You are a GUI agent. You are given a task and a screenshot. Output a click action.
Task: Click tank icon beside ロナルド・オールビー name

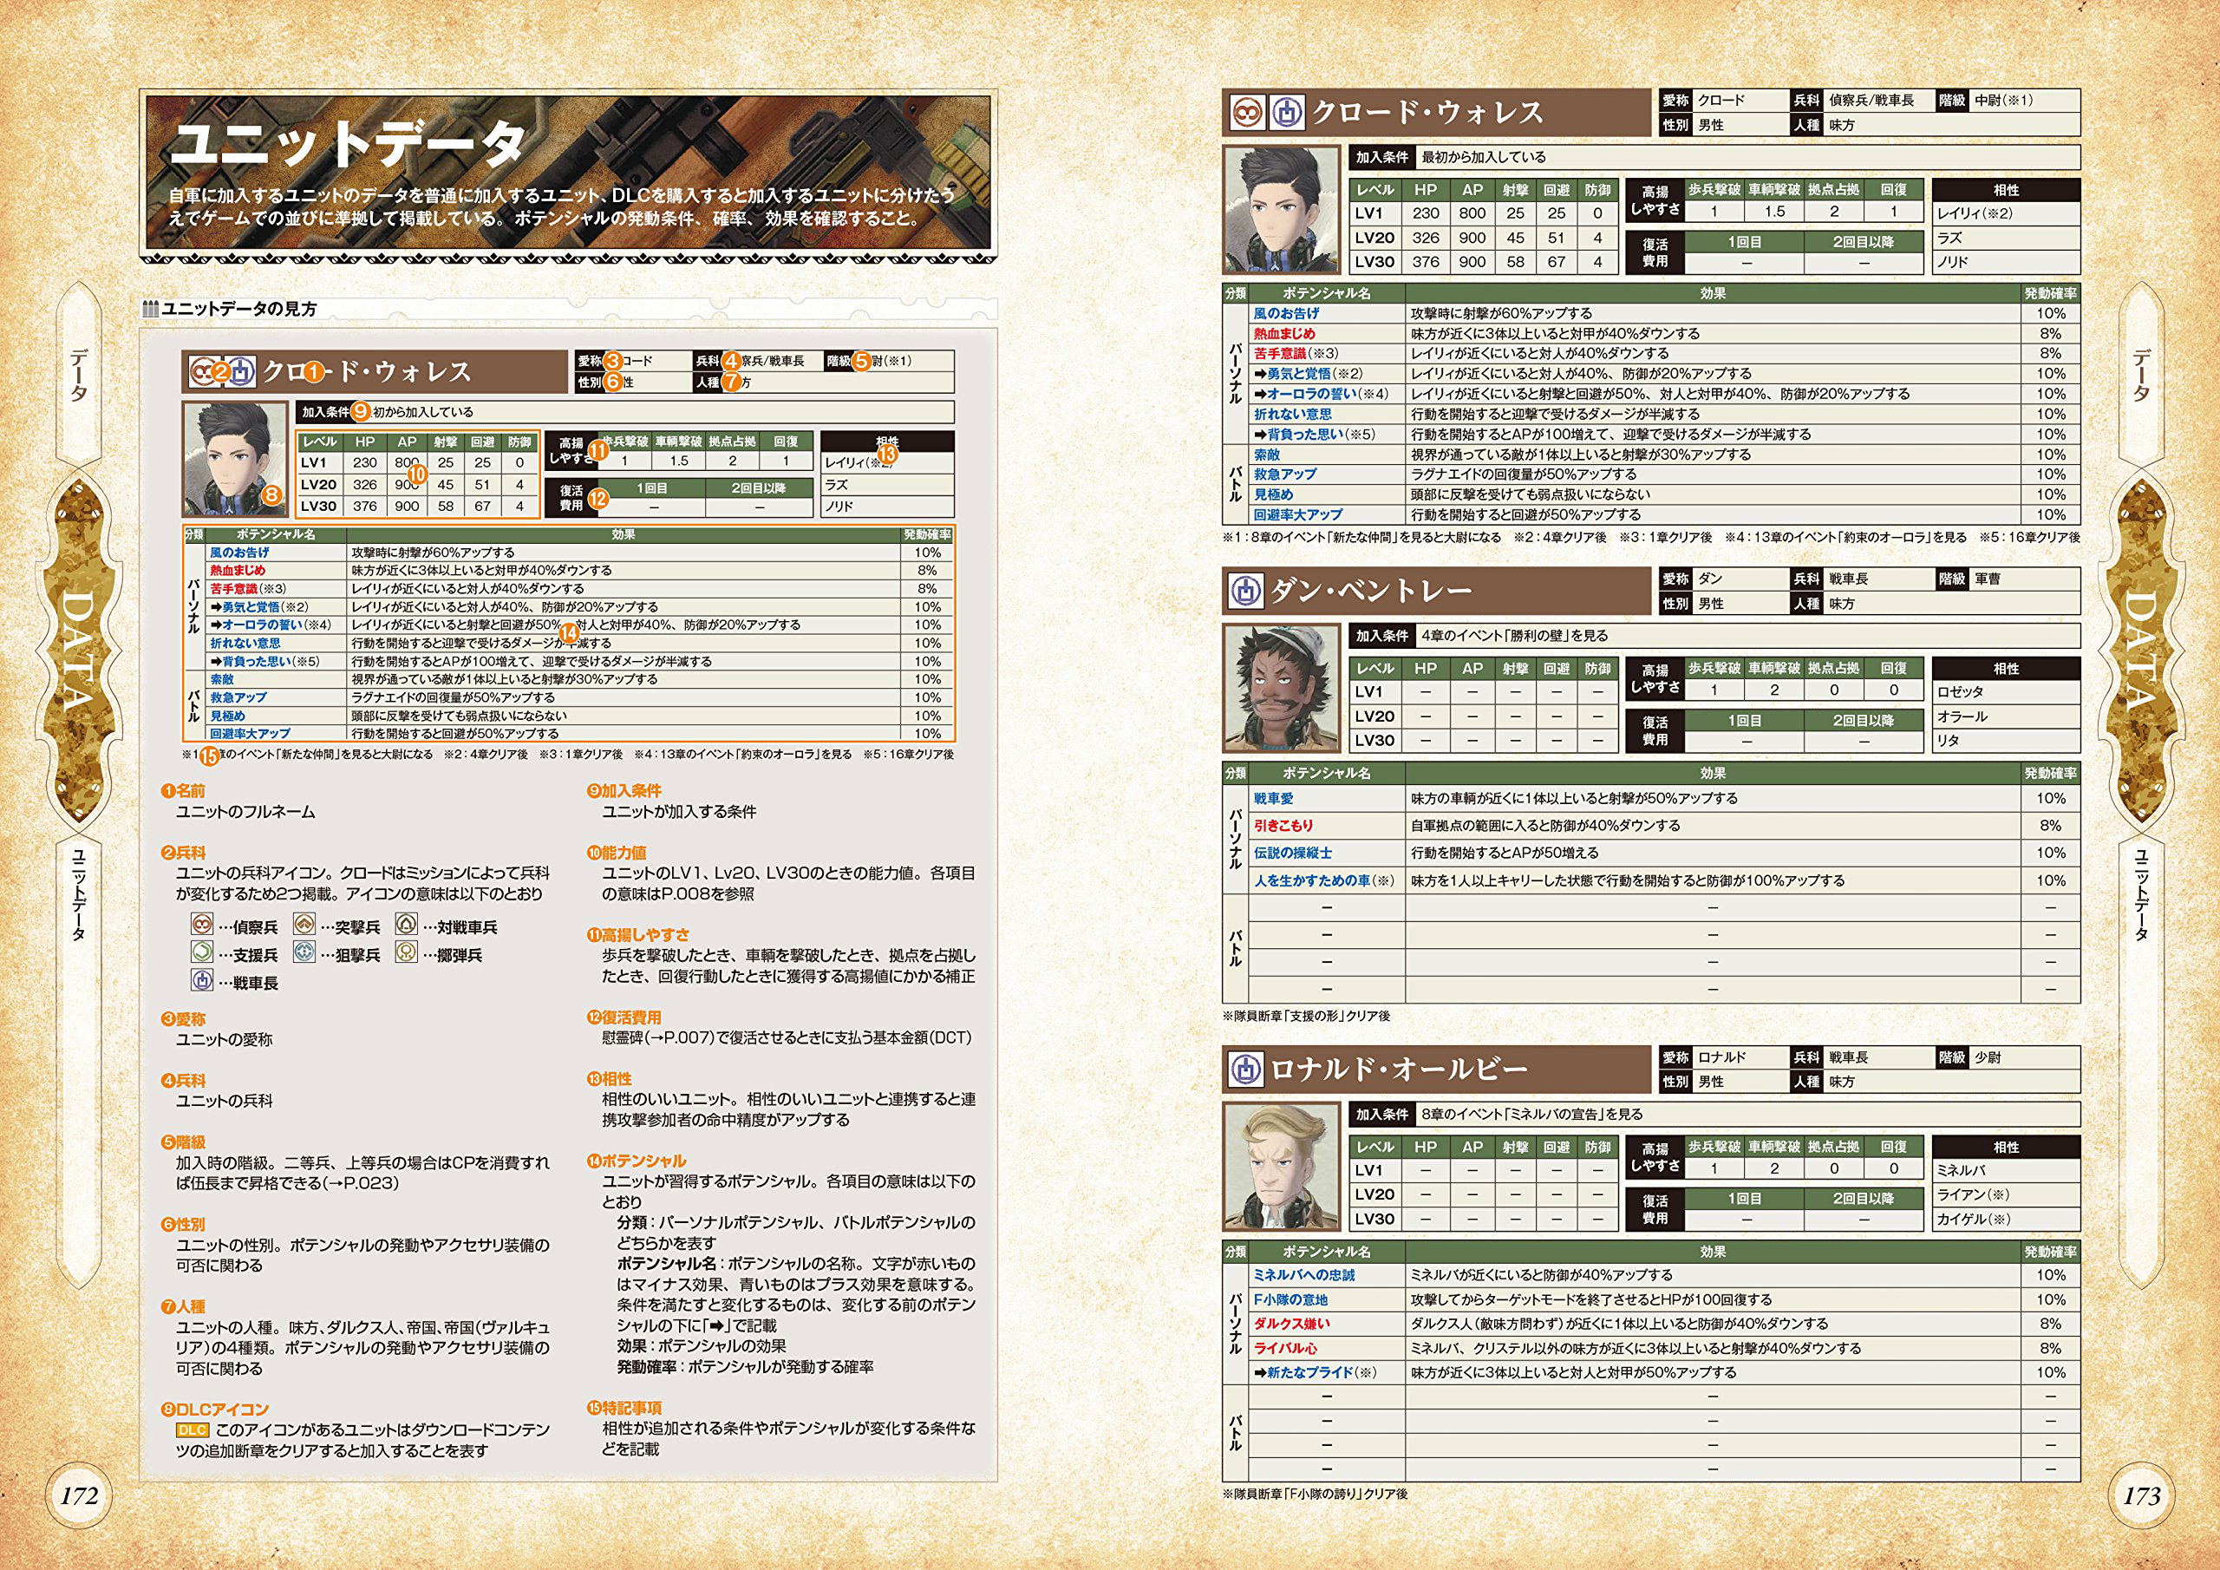click(x=1245, y=1069)
